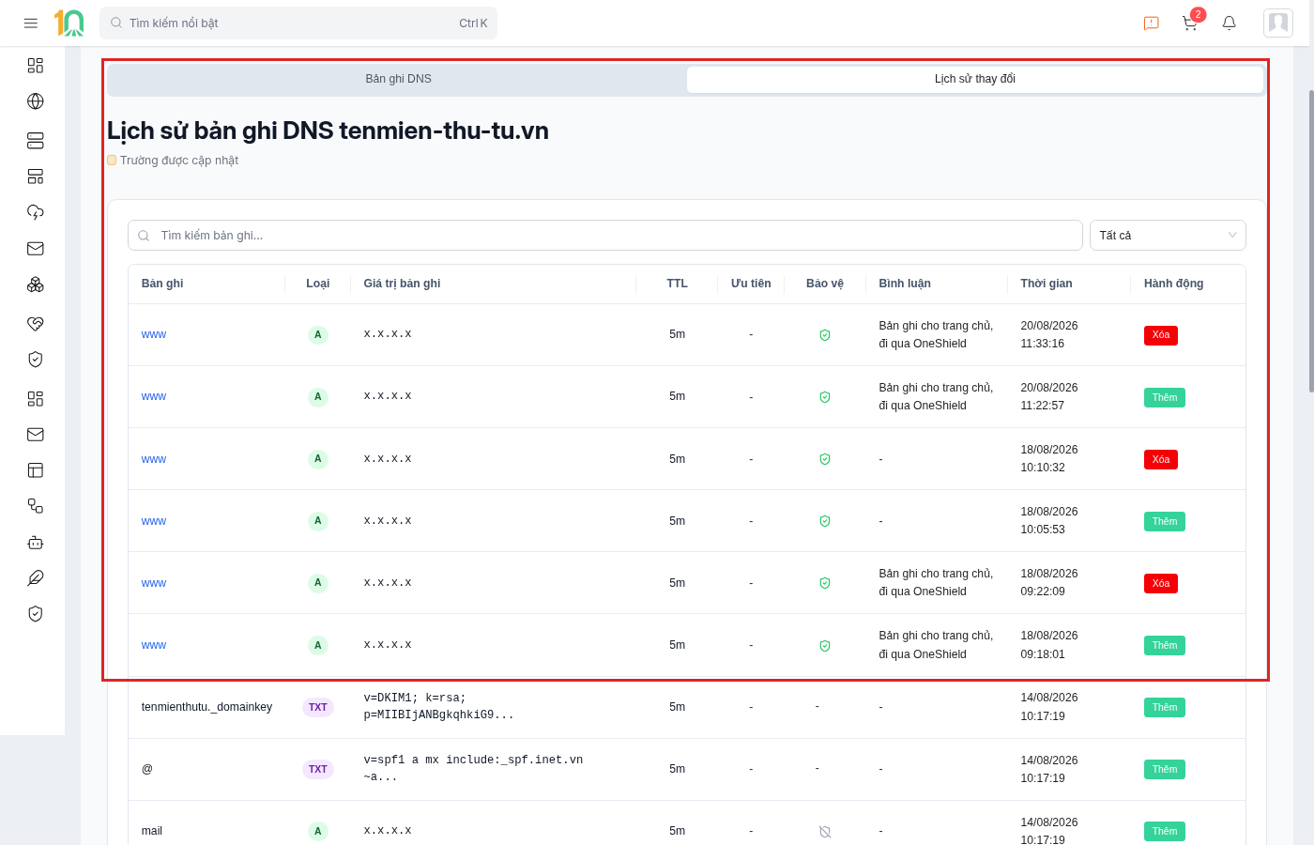This screenshot has height=845, width=1314.
Task: Open the feedback message icon in the header
Action: coord(1152,23)
